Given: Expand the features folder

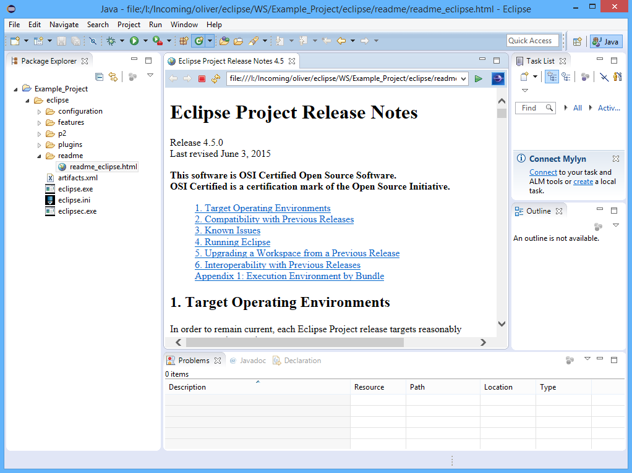Looking at the screenshot, I should click(39, 123).
